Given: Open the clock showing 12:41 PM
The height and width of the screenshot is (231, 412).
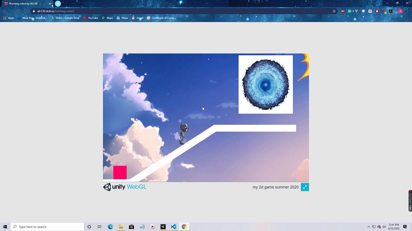Looking at the screenshot, I should (394, 227).
